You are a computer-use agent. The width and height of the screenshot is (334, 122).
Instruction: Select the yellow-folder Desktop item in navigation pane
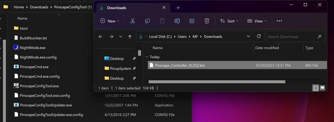pyautogui.click(x=117, y=78)
